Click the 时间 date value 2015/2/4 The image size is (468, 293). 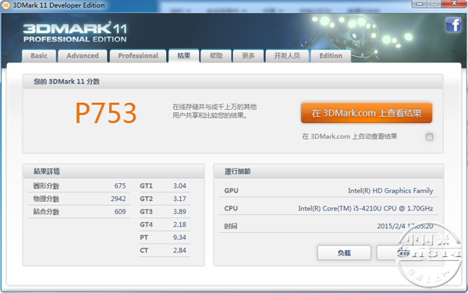point(405,226)
